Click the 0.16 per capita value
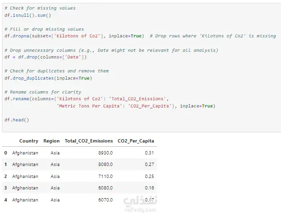The image size is (281, 213). click(150, 188)
